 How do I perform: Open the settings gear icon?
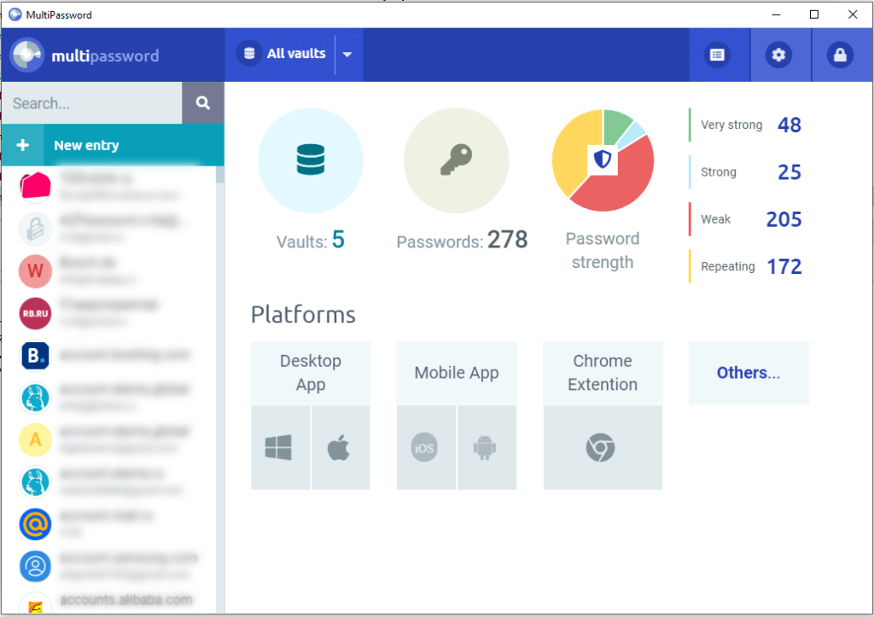pyautogui.click(x=778, y=55)
